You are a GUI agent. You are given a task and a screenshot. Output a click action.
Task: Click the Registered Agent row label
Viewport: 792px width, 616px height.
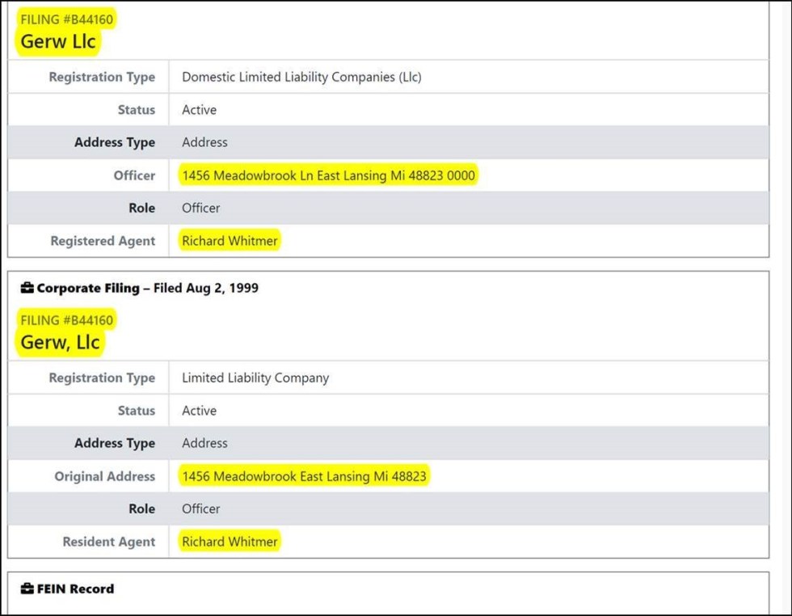point(103,241)
